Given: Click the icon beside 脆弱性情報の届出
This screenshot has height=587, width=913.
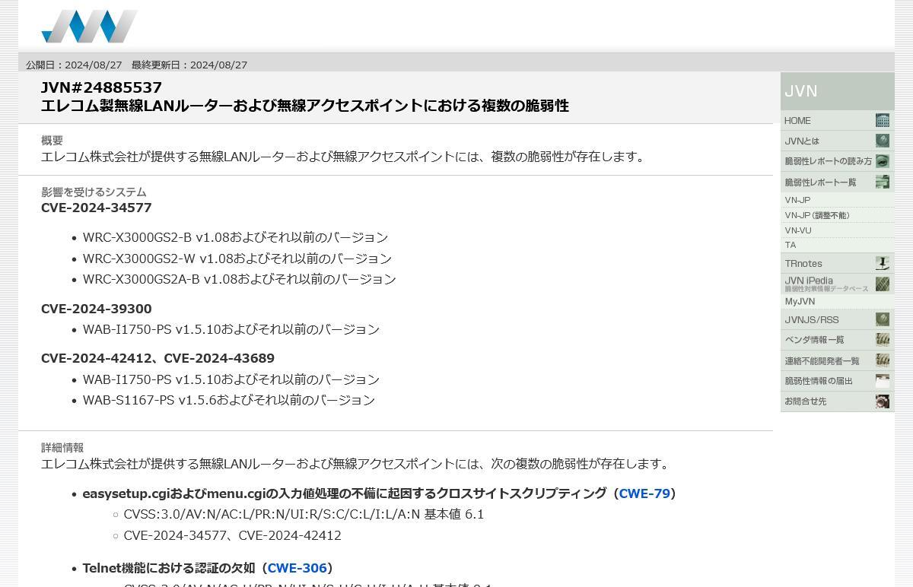Looking at the screenshot, I should click(x=883, y=381).
